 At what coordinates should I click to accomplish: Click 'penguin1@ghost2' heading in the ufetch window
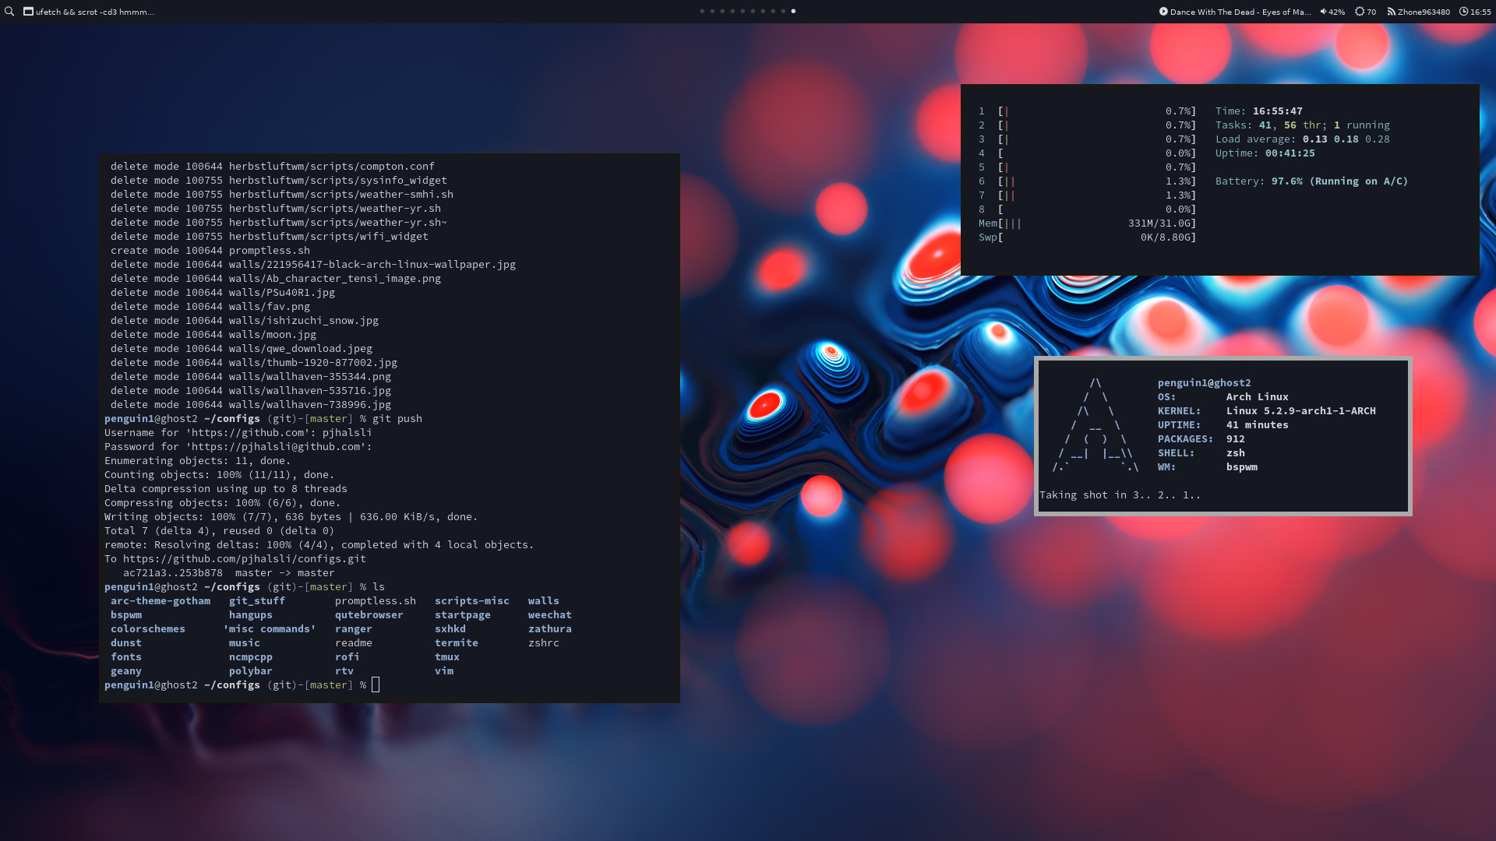click(1204, 382)
